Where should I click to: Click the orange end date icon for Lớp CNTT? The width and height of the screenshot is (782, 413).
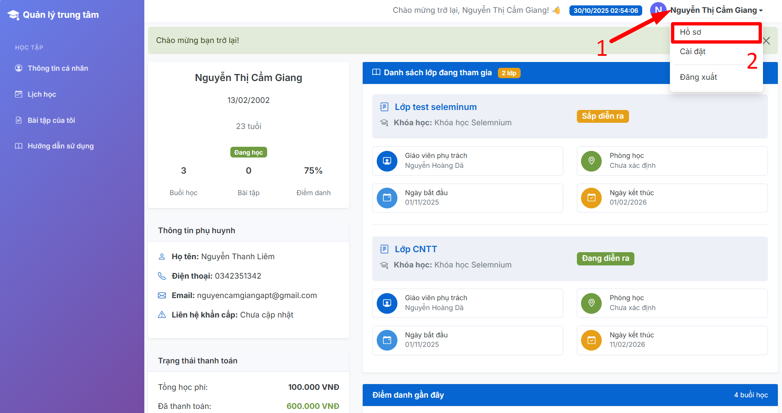tap(591, 340)
